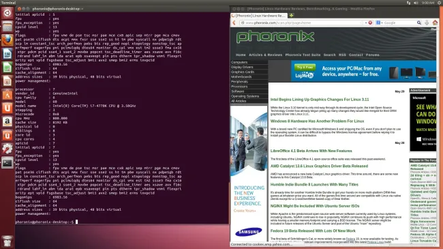Click the Firefox search magnifier icon
This screenshot has height=249, width=443.
tap(419, 23)
